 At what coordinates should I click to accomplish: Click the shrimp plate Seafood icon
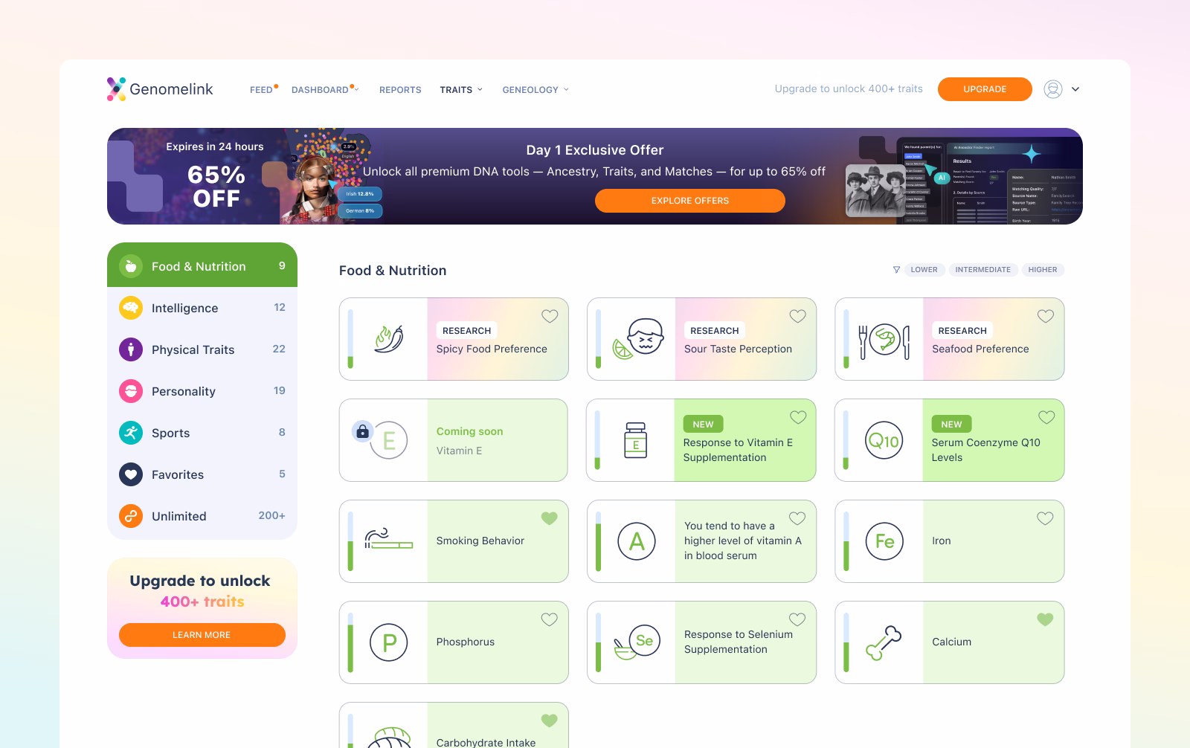pyautogui.click(x=884, y=341)
